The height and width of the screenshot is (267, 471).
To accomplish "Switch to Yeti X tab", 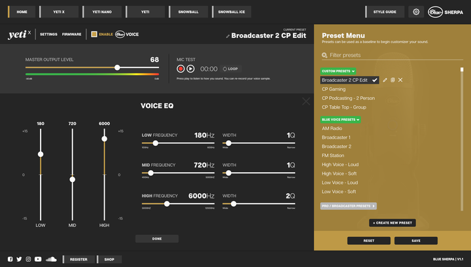I will point(59,12).
